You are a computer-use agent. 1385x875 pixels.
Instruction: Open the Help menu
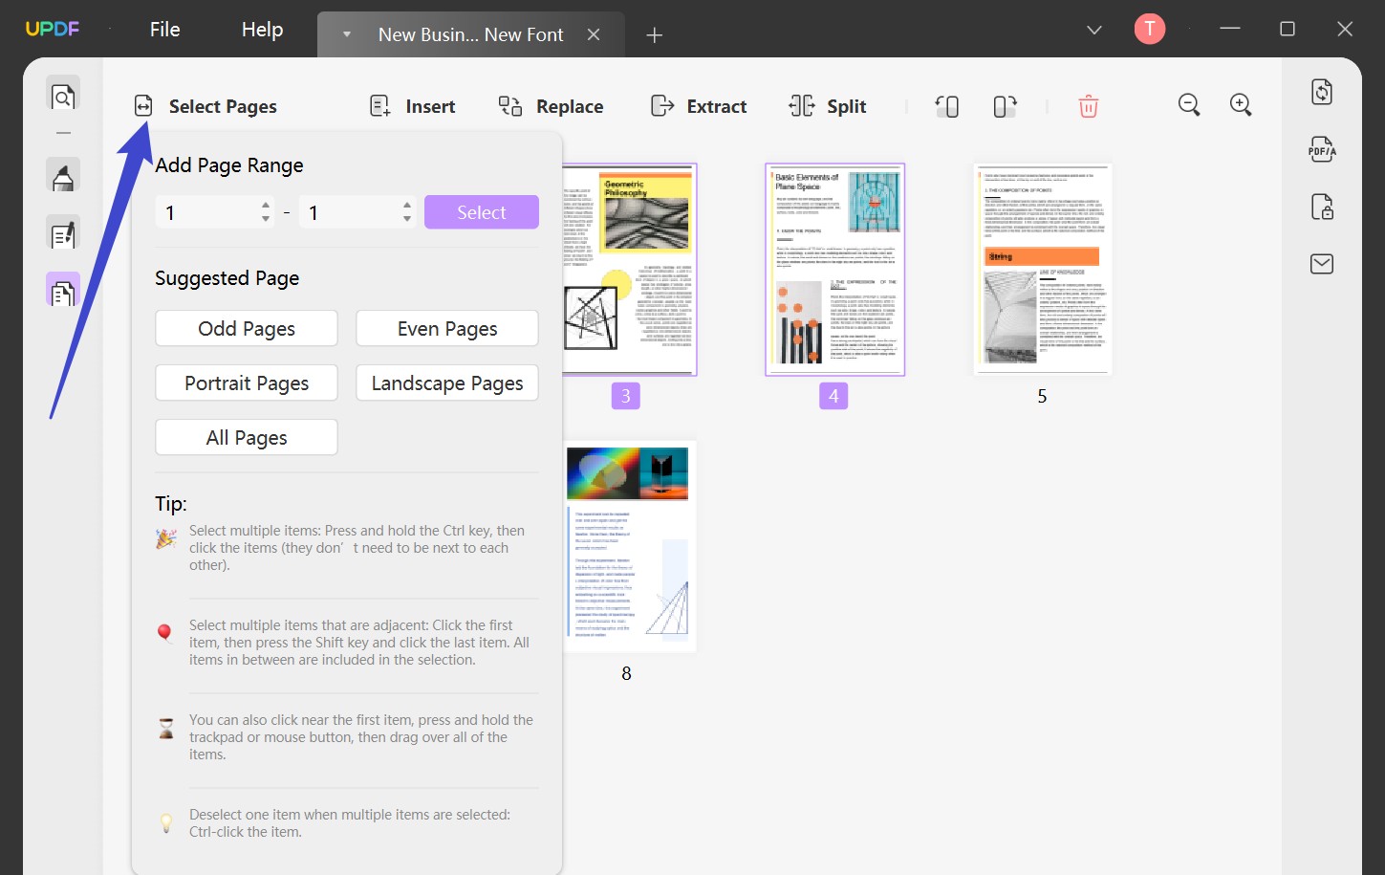263,30
